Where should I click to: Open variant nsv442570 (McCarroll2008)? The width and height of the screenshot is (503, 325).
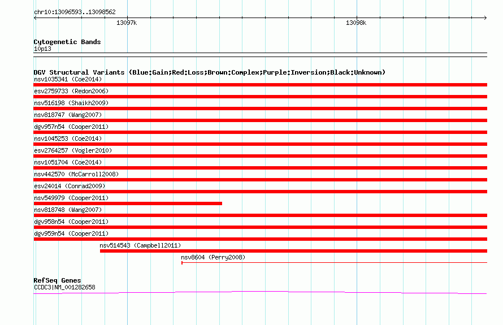(76, 174)
